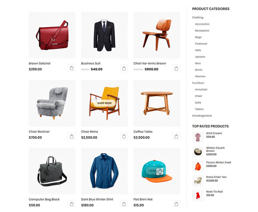Browse the Backpacks subcategory

202,30
